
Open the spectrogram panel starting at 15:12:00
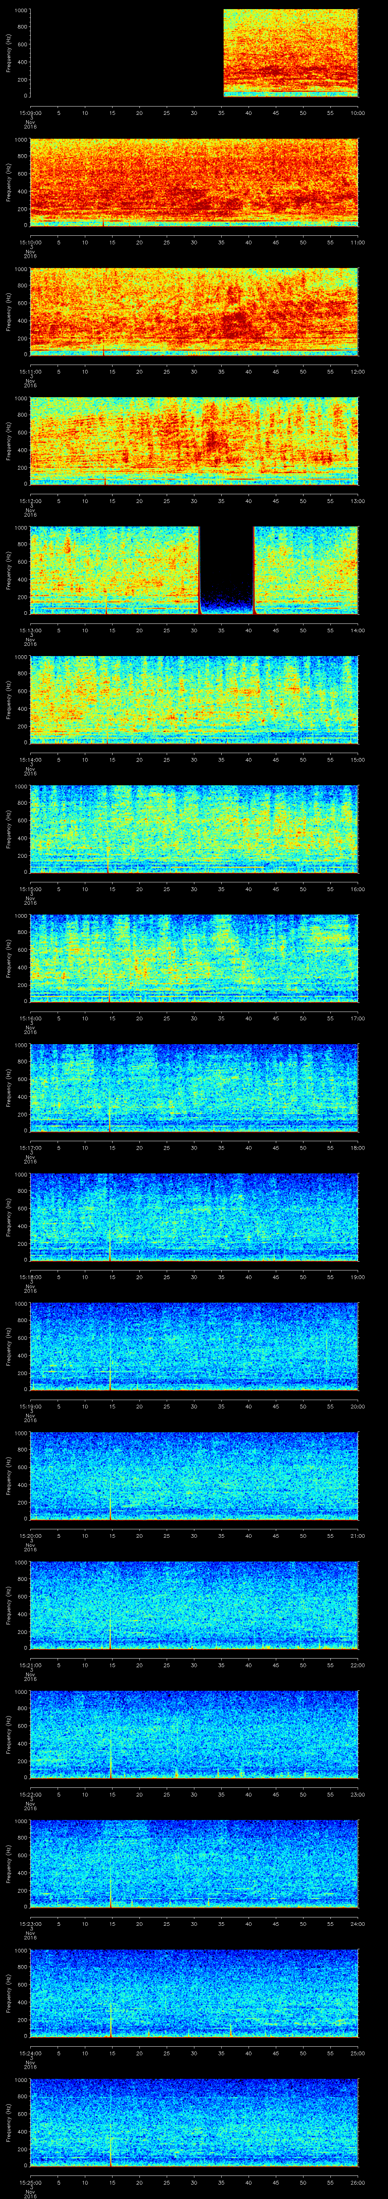[194, 441]
